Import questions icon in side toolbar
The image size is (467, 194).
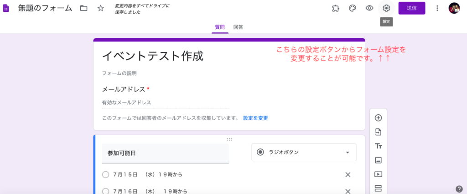378,132
